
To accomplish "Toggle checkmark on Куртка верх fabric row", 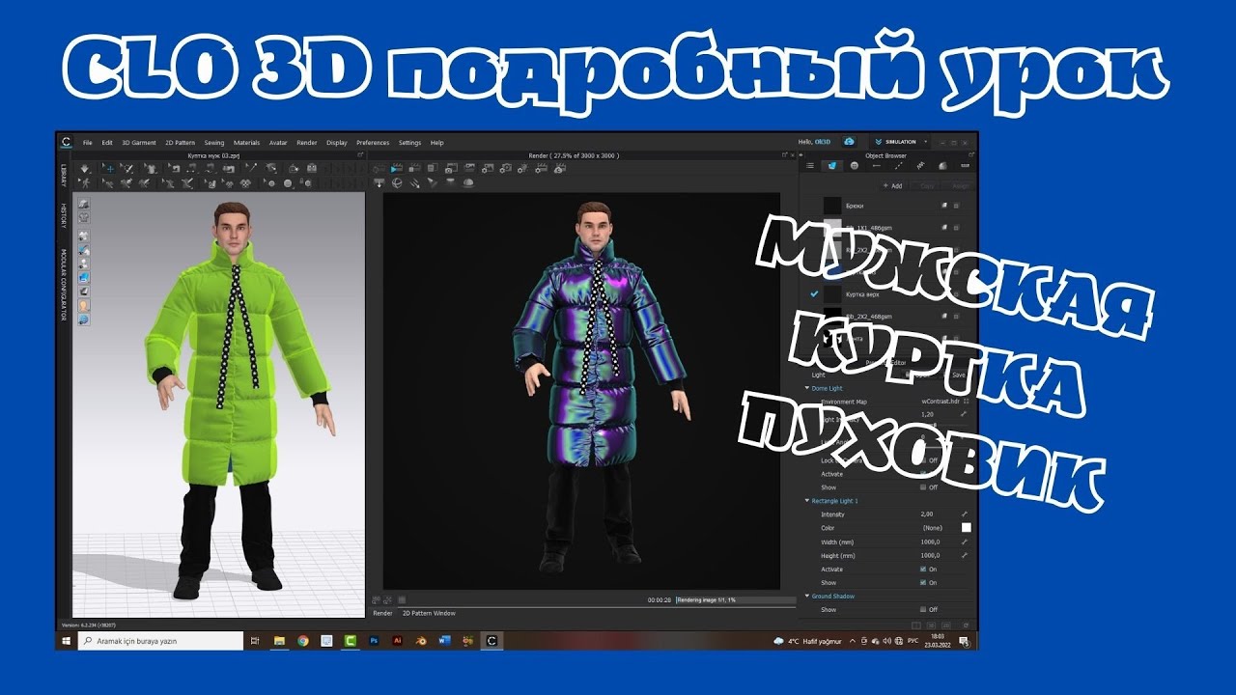I will coord(814,292).
